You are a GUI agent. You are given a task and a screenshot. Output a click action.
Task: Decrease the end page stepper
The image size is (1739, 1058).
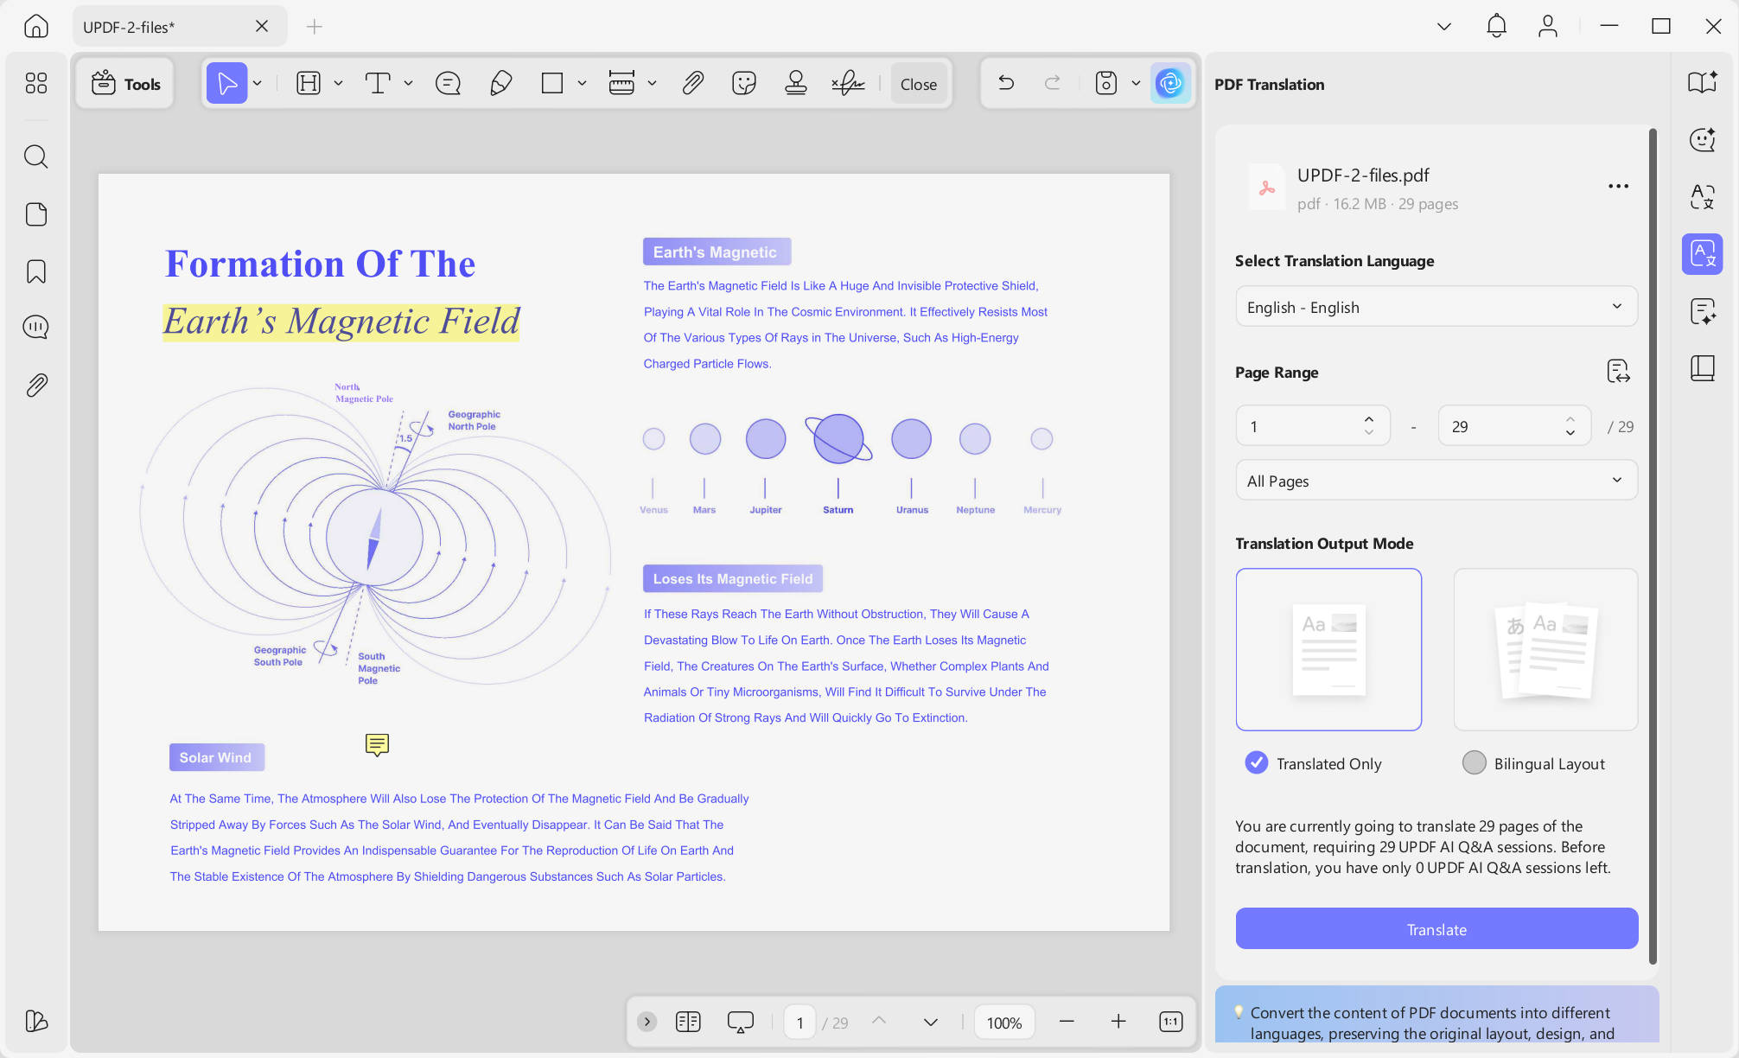point(1570,432)
